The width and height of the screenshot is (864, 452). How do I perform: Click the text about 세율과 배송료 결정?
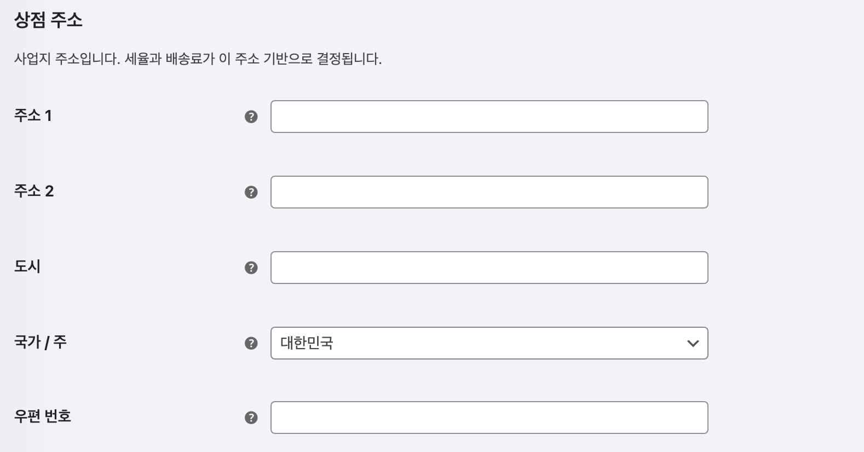[254, 59]
